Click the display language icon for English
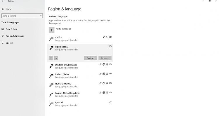This screenshot has width=219, height=116. click(x=100, y=93)
